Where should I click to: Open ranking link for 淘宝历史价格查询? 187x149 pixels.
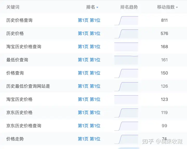89,47
